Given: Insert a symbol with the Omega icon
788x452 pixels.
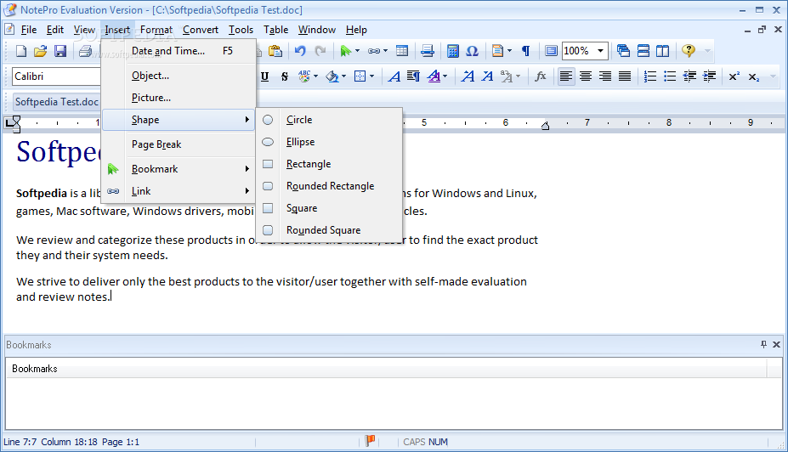Looking at the screenshot, I should click(472, 51).
